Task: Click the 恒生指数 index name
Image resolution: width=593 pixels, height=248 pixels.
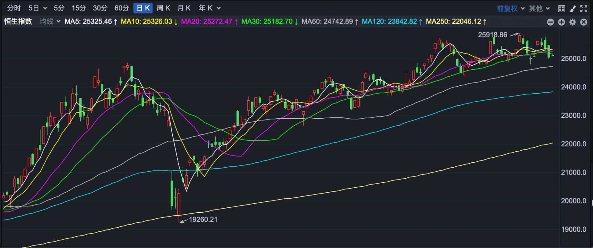Action: point(18,22)
